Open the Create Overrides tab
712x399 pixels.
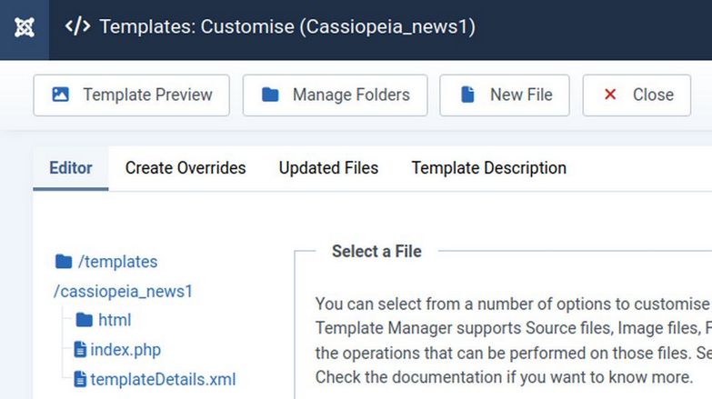point(186,168)
